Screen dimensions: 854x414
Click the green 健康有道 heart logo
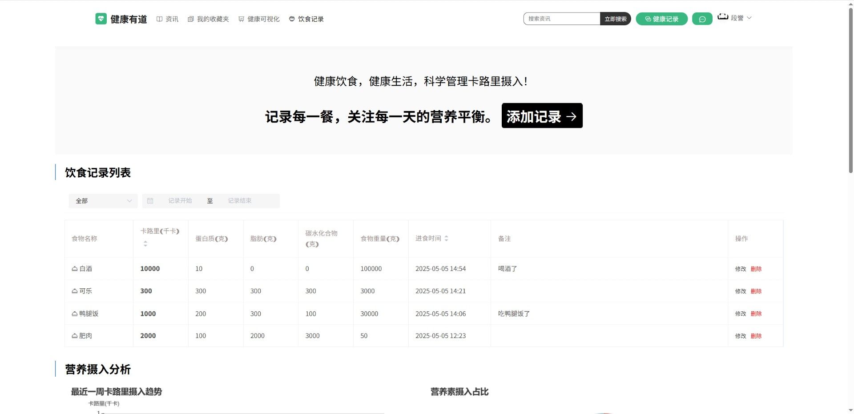[x=101, y=19]
